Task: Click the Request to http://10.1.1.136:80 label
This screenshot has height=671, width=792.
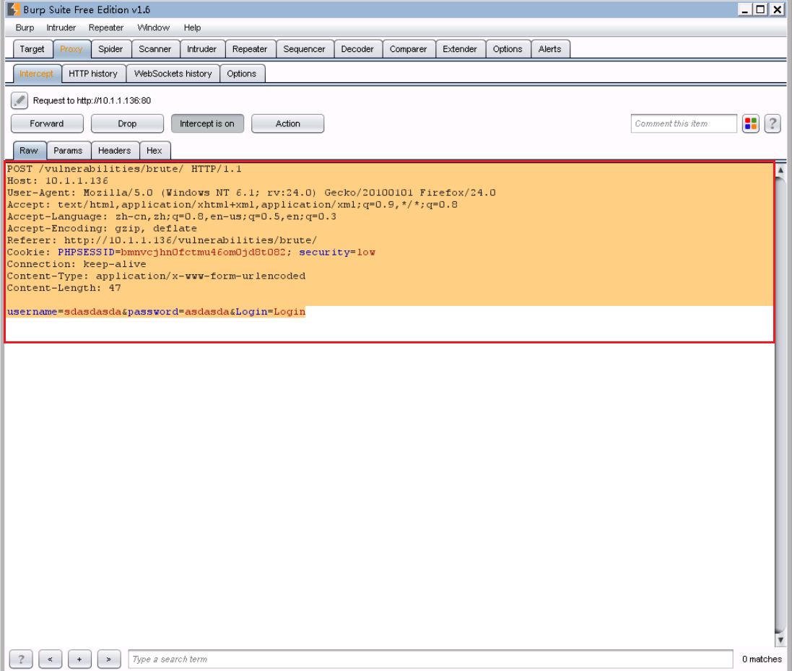Action: (92, 100)
